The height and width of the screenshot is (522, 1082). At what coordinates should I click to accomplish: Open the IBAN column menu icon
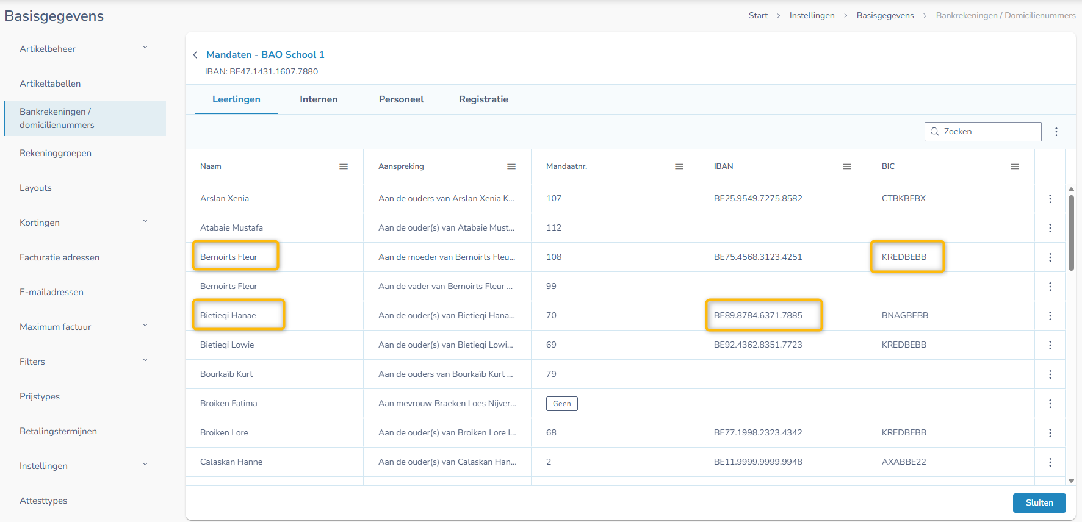click(x=847, y=166)
